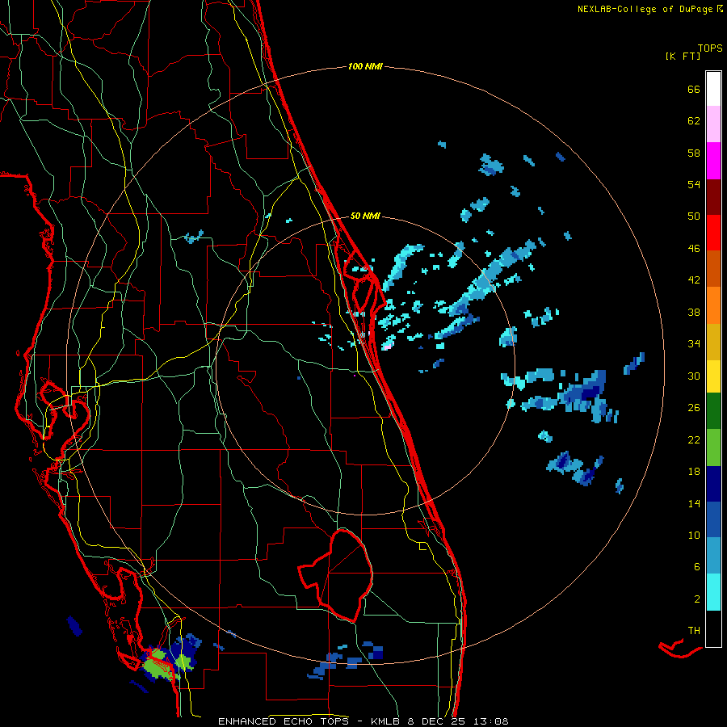Click the 'TH' legend label
The width and height of the screenshot is (727, 727).
coord(694,631)
